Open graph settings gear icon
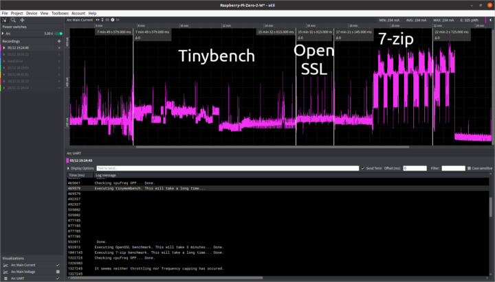 coord(112,20)
